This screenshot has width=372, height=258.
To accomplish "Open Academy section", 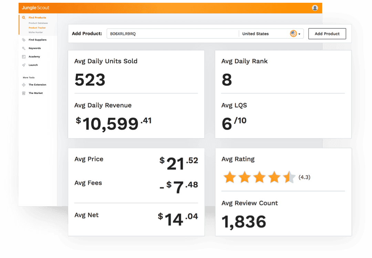I will pos(34,57).
